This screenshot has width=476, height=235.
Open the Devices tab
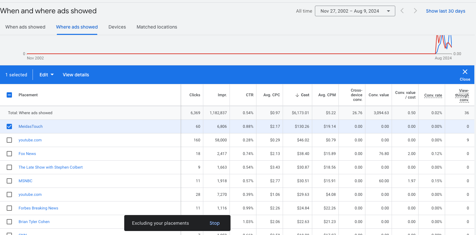[117, 27]
